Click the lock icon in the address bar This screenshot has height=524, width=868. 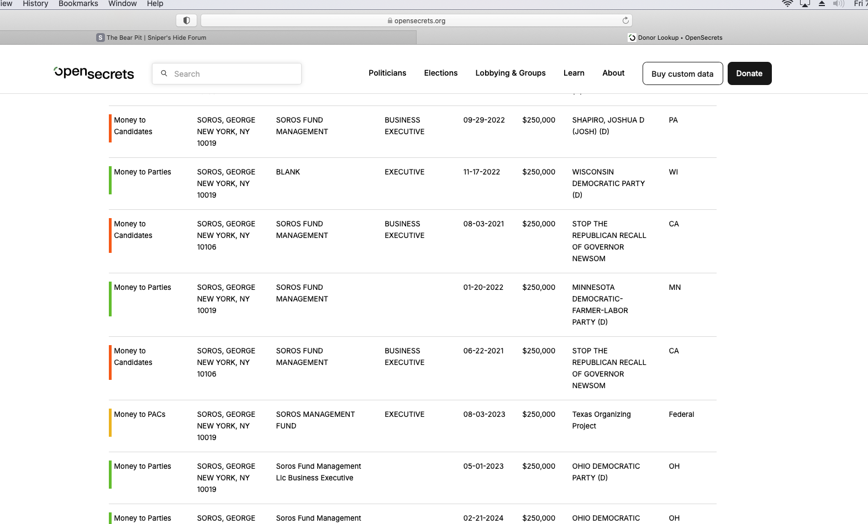(x=390, y=21)
